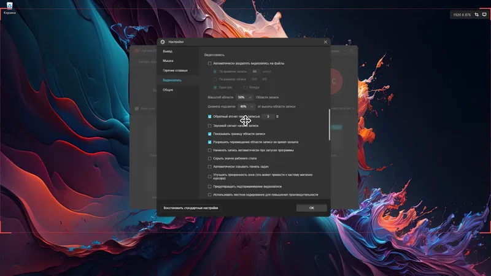Click the crop region icon beside 1920 X 876
Image resolution: width=491 pixels, height=276 pixels.
477,15
